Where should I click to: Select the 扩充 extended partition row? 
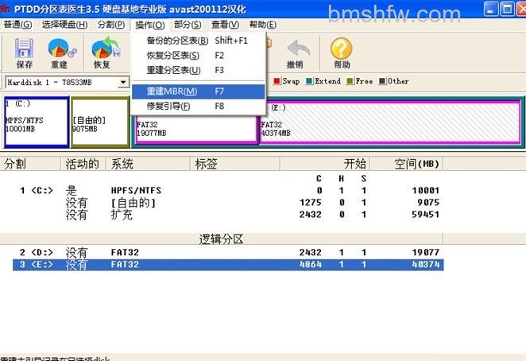[228, 215]
